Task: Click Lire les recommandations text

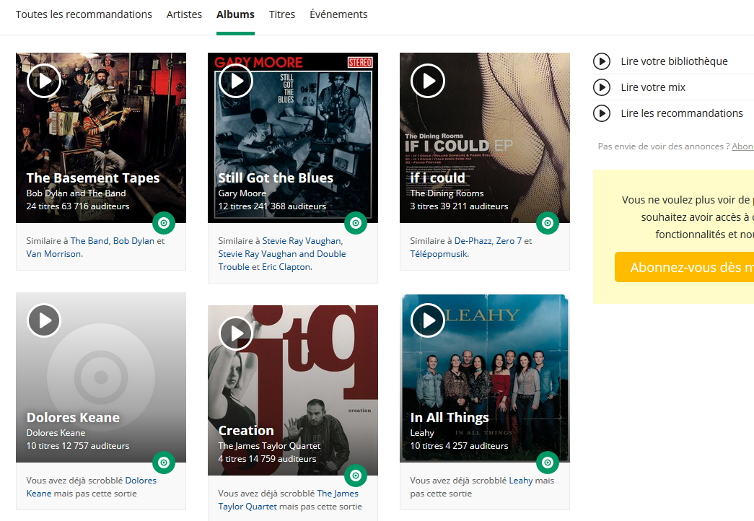Action: pyautogui.click(x=682, y=113)
